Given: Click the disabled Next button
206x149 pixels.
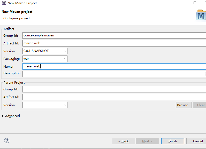Looking at the screenshot, I should point(147,141).
